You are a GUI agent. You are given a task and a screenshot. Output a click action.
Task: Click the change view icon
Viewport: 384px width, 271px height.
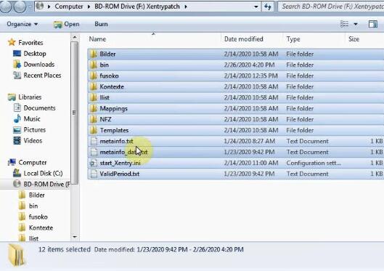pos(344,24)
